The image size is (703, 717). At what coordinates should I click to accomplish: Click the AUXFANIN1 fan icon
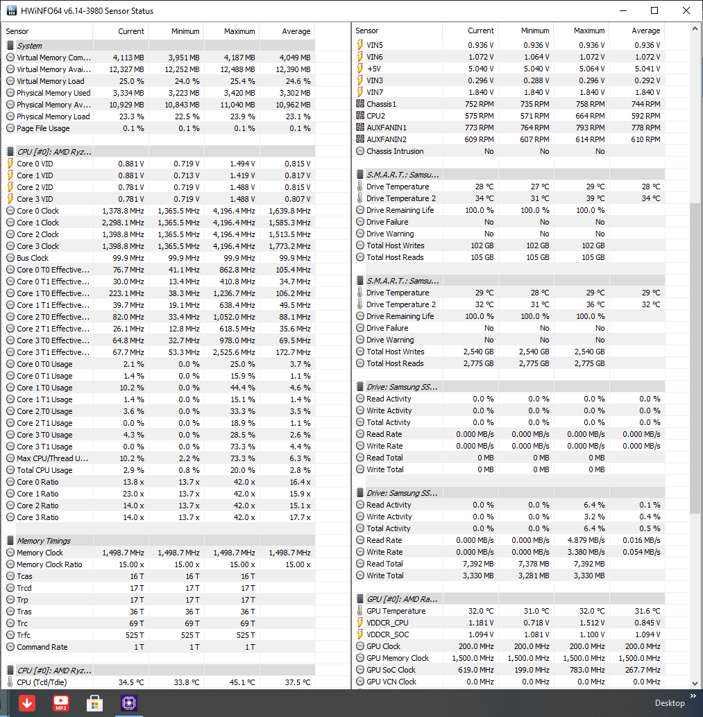click(x=360, y=128)
